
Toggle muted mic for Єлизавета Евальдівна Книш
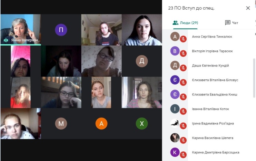point(183,97)
